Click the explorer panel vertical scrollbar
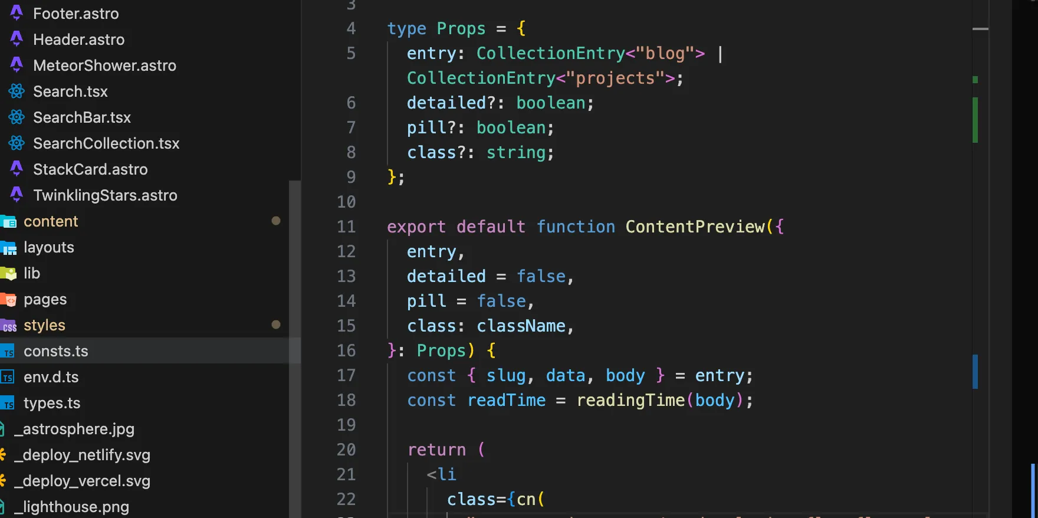Screen dimensions: 1038x518 pos(294,348)
